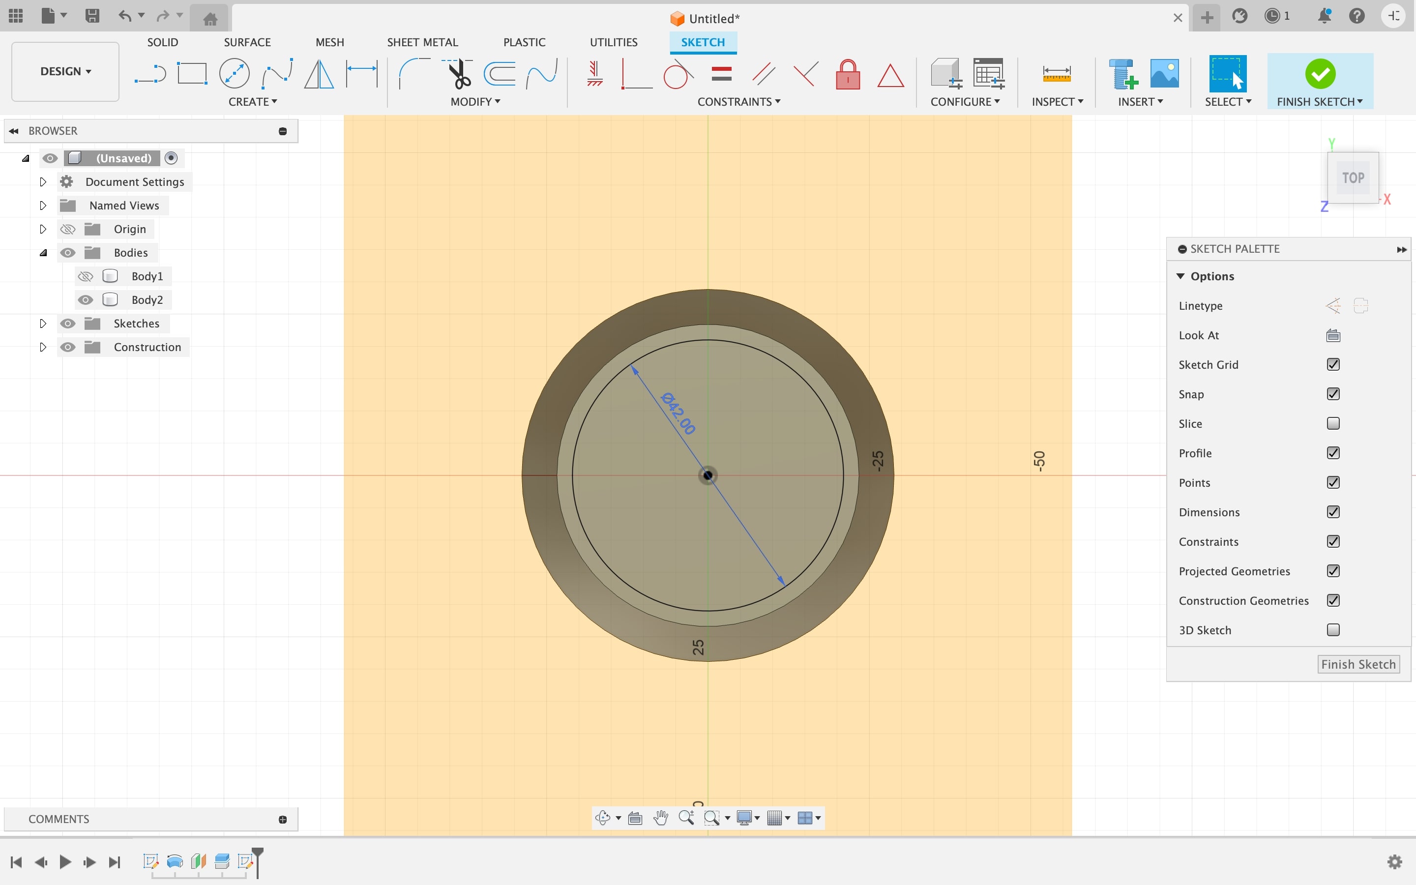Click the Ø42.00 diameter dimension

pos(678,414)
